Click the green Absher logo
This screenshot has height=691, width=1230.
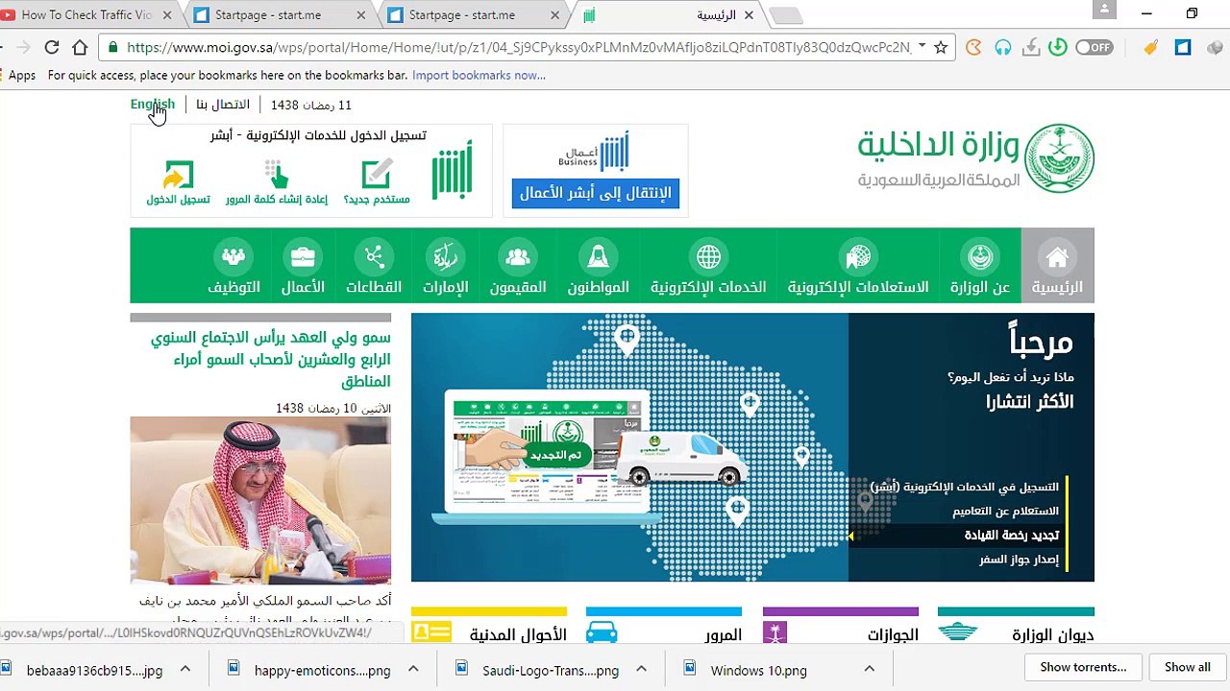point(451,170)
